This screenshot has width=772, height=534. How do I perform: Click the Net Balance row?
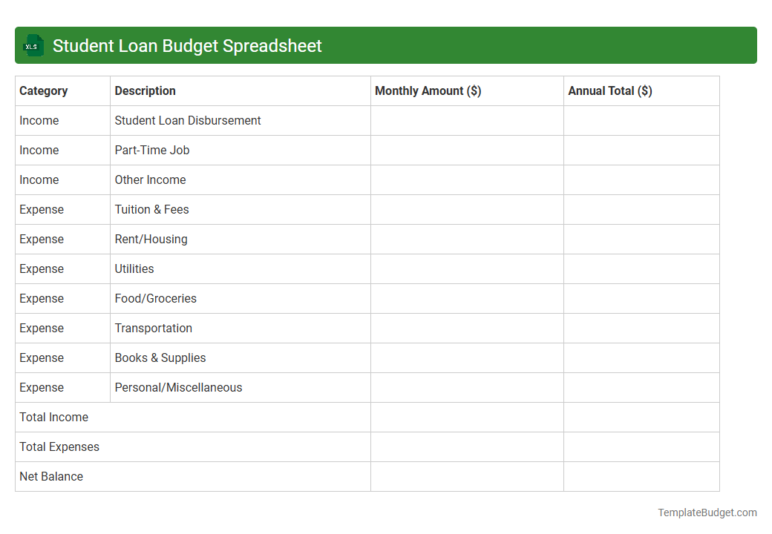[x=51, y=476]
